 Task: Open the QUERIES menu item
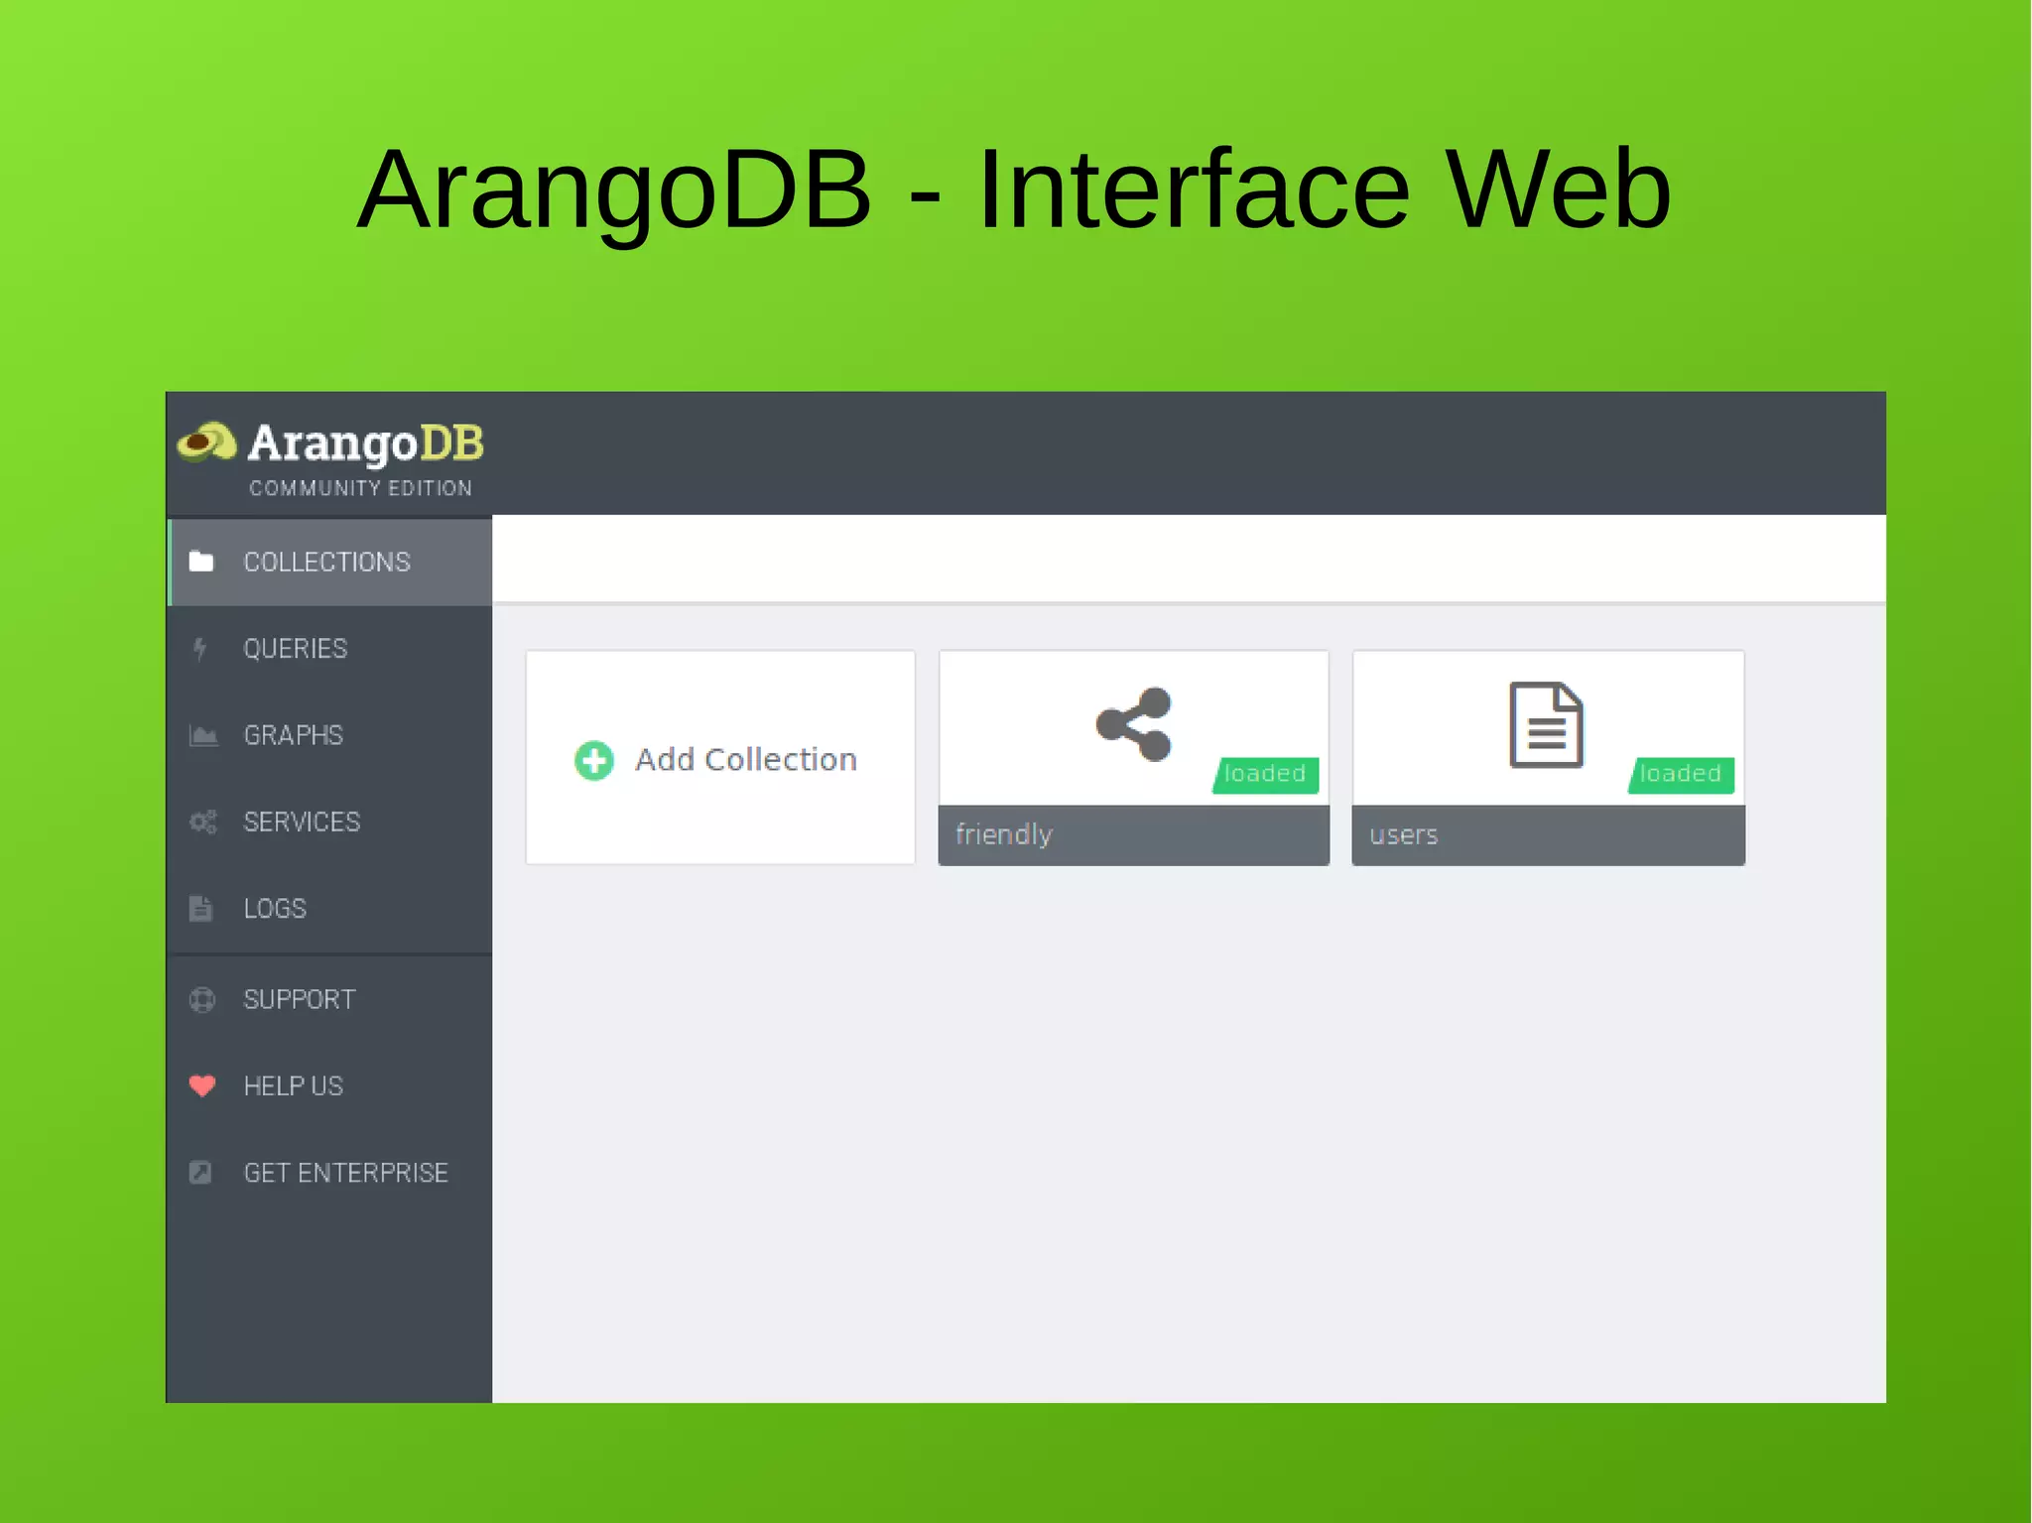[330, 649]
